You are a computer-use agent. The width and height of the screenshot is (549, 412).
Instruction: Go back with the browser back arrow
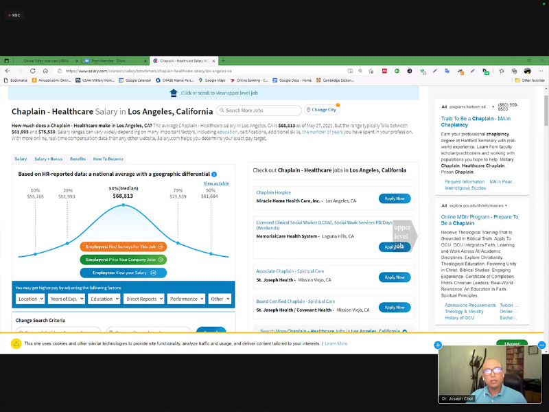point(8,71)
